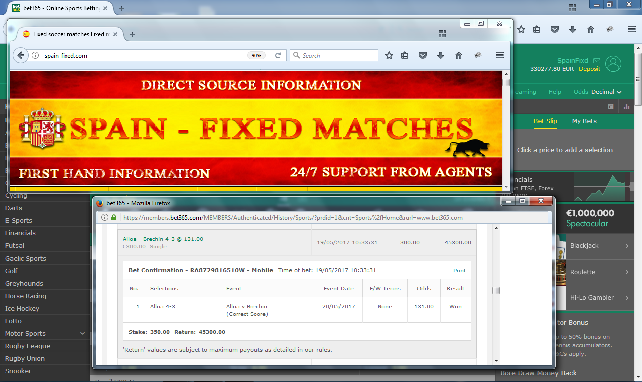Open hamburger menu in background bet365 window
The image size is (642, 382).
tap(632, 29)
